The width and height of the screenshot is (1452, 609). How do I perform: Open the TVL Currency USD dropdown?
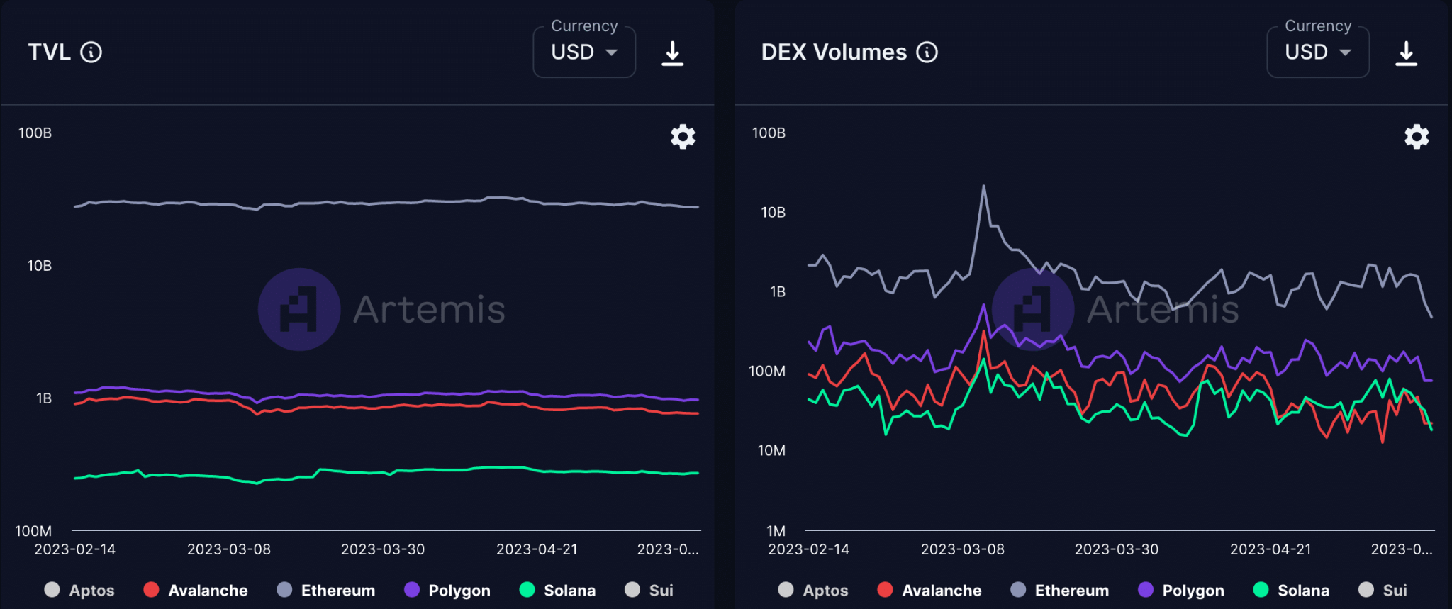click(583, 52)
